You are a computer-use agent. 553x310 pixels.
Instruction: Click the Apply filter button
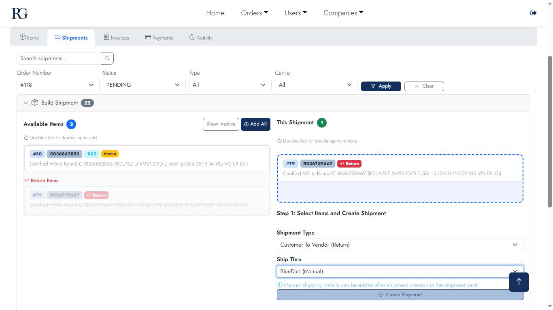[x=381, y=86]
